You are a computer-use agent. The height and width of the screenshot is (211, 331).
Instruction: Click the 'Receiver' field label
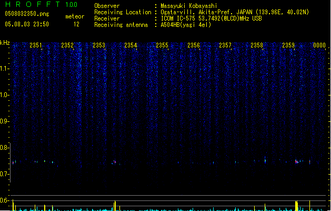pyautogui.click(x=107, y=18)
